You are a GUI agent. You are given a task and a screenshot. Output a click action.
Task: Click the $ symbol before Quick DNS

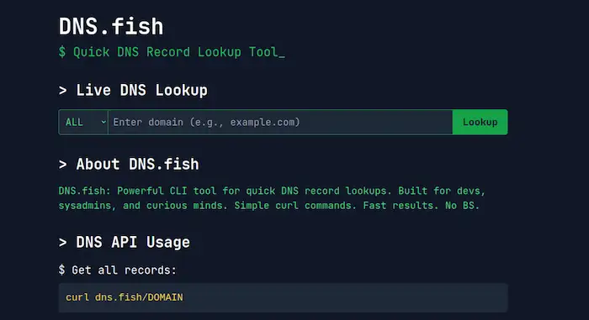62,52
